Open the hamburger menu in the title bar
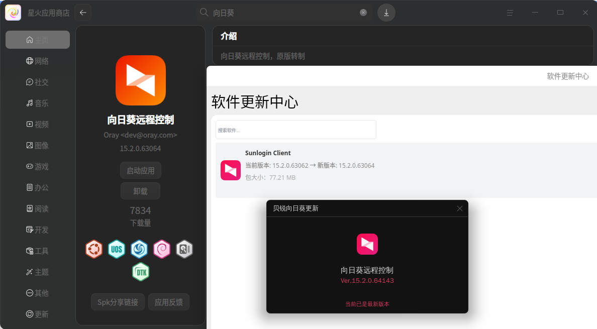 click(x=510, y=13)
